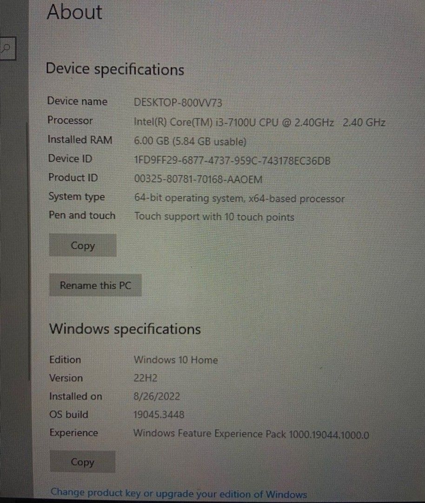The height and width of the screenshot is (503, 425).
Task: Click the System type label
Action: pyautogui.click(x=77, y=197)
